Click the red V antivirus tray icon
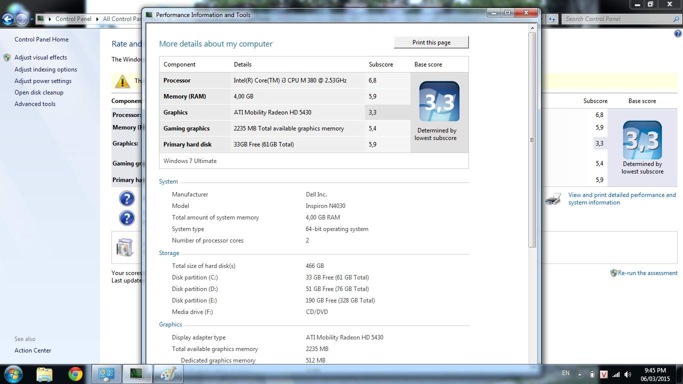The image size is (683, 384). point(604,374)
